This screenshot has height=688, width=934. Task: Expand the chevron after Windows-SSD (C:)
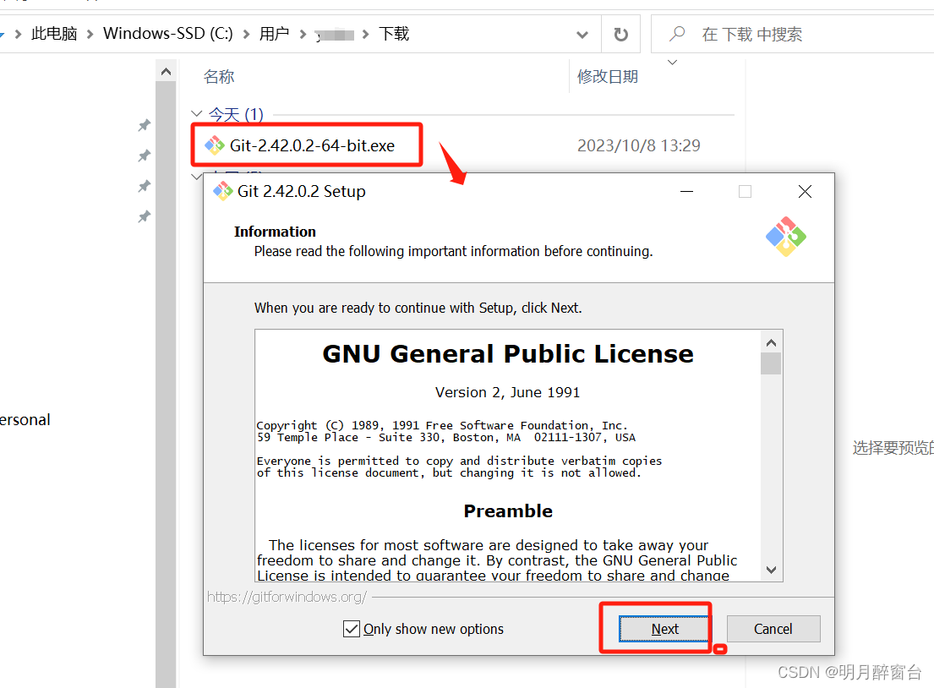(x=246, y=35)
